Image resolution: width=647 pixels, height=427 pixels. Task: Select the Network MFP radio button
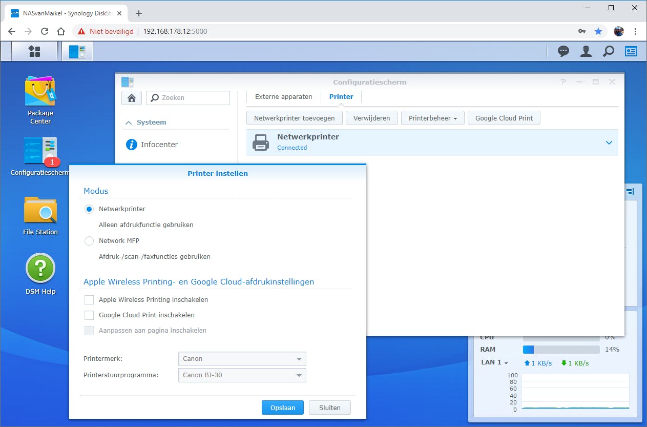click(89, 241)
